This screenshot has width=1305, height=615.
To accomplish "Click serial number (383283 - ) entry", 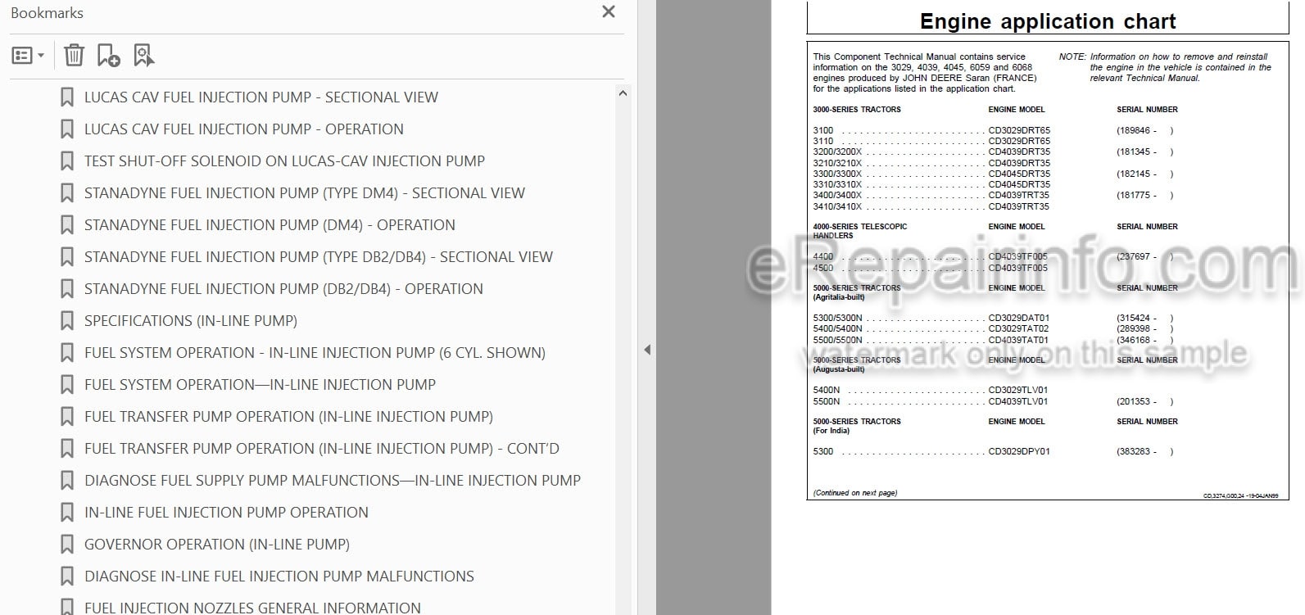I will [1144, 451].
